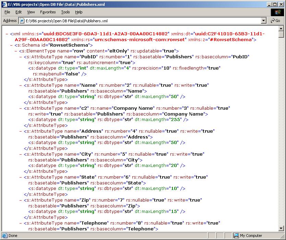Collapse the c2 Company Name AttributeType node
This screenshot has width=286, height=240.
tap(21, 108)
